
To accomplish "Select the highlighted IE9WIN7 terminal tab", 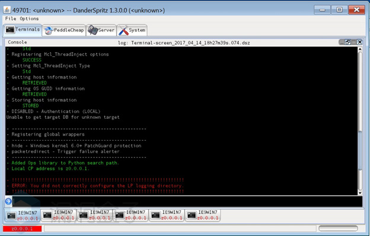I will [x=23, y=215].
